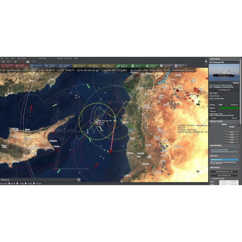This screenshot has height=242, width=242.
Task: Open the Sensors toolbar button
Action: pyautogui.click(x=137, y=66)
